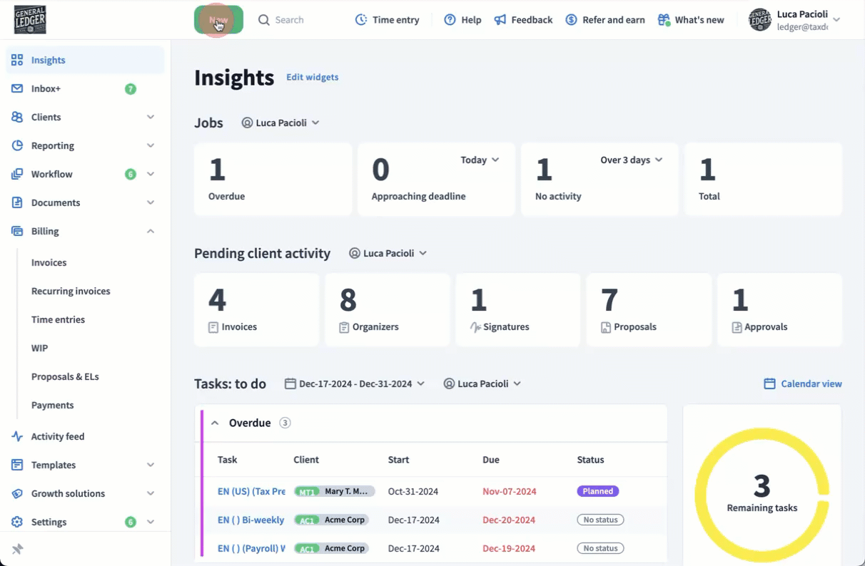The image size is (865, 566).
Task: Click the Help question mark icon
Action: pyautogui.click(x=450, y=20)
